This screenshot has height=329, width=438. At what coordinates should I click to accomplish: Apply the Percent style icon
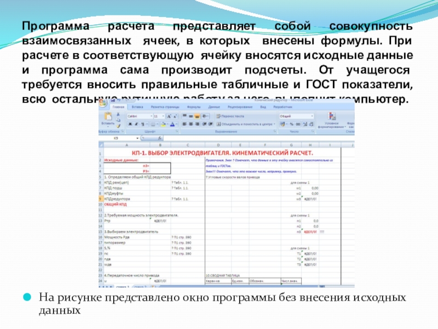coord(292,124)
